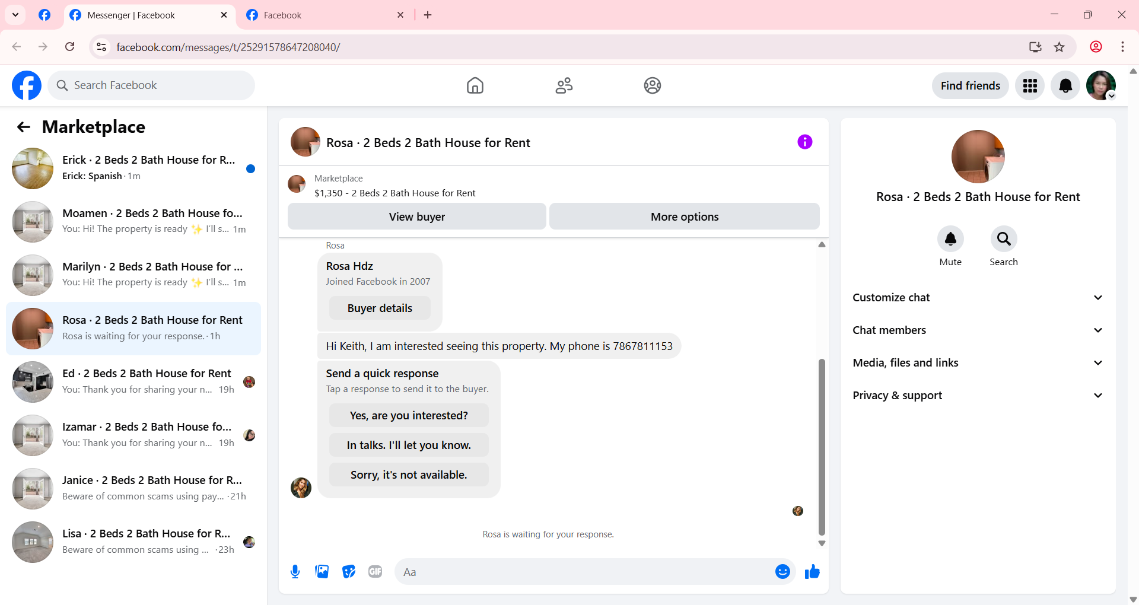Close the Facebook browser tab
This screenshot has width=1139, height=605.
click(x=400, y=15)
